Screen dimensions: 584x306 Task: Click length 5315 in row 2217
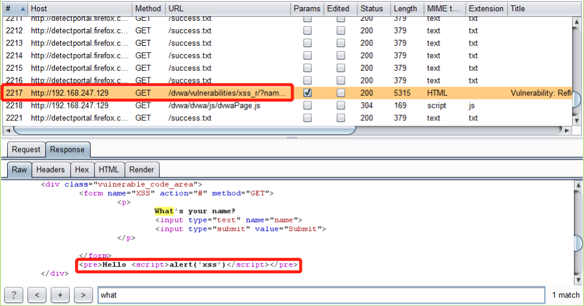(402, 93)
